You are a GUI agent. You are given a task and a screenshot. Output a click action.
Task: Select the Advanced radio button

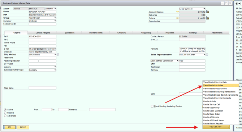pos(5,116)
